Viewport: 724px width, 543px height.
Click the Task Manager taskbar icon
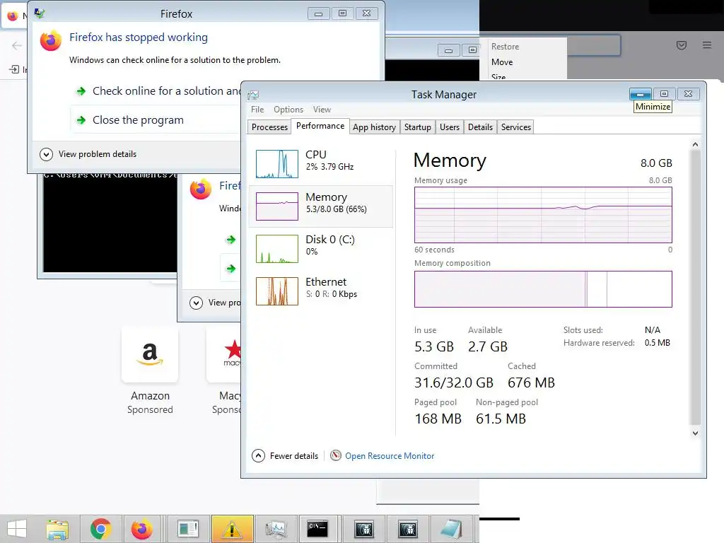[x=276, y=529]
